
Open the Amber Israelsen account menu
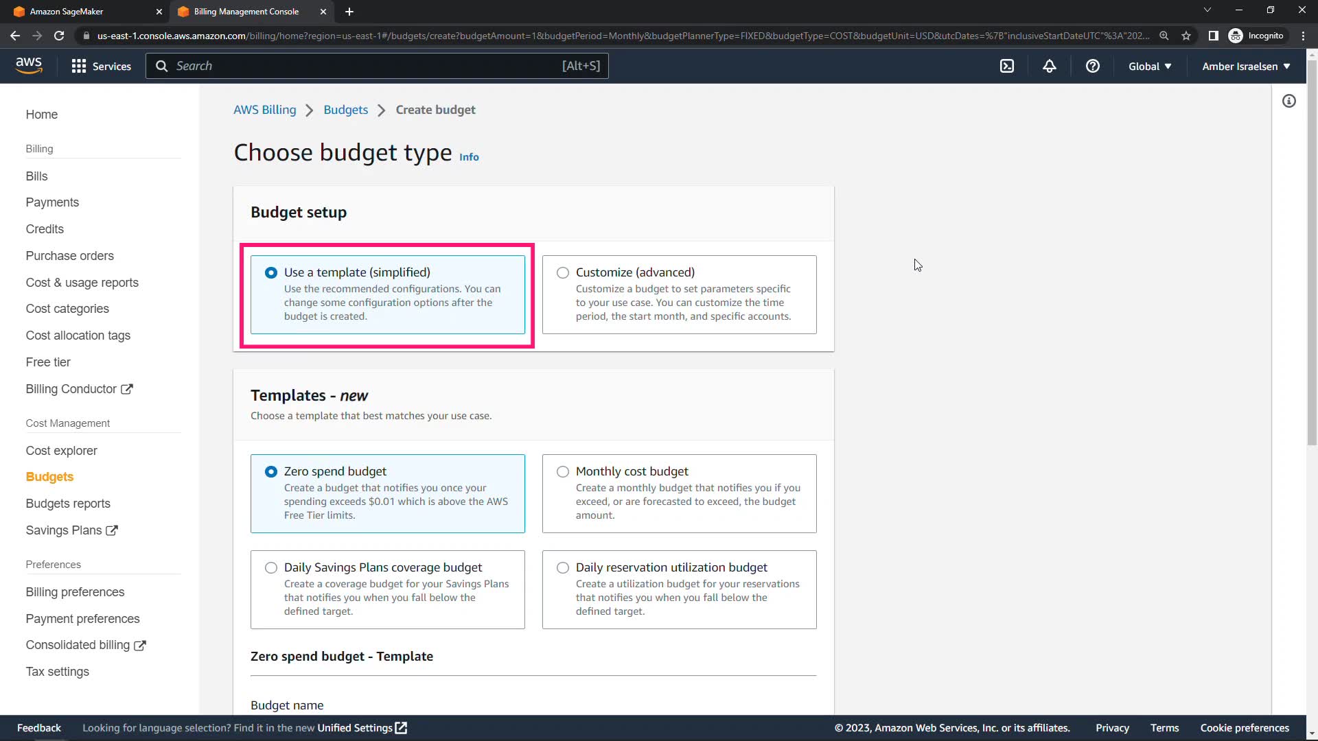tap(1246, 66)
